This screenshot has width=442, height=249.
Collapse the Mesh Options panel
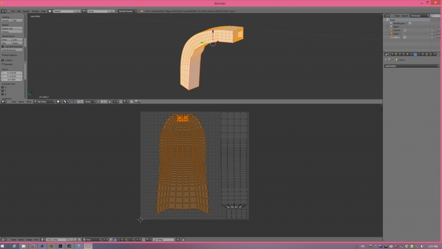(11, 55)
